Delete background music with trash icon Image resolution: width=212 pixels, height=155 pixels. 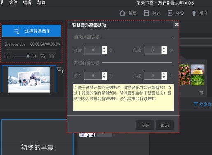tap(52, 56)
